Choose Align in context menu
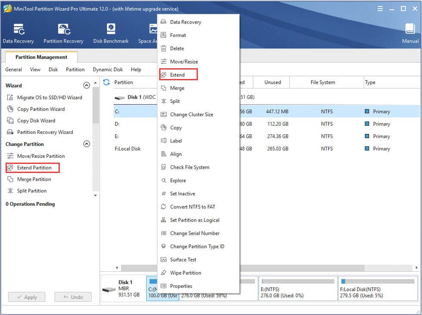 (x=198, y=154)
